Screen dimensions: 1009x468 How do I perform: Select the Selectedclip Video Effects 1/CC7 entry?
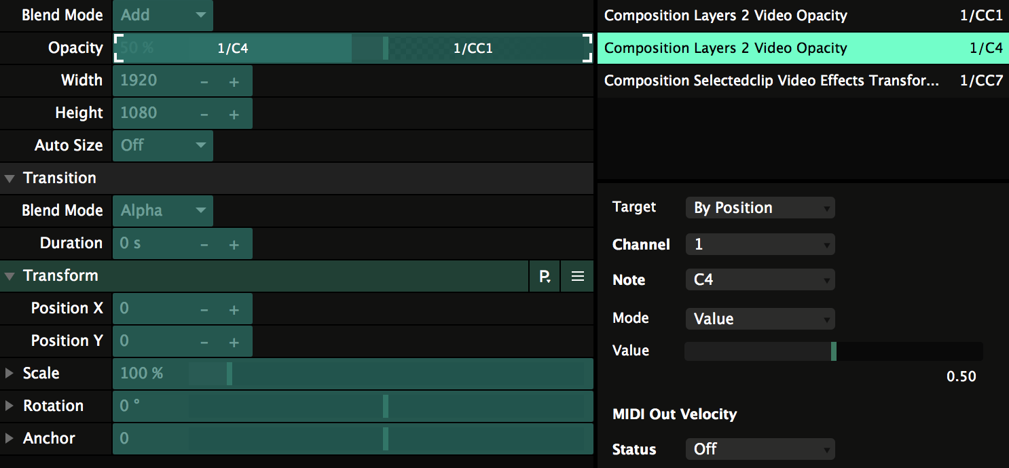tap(803, 81)
